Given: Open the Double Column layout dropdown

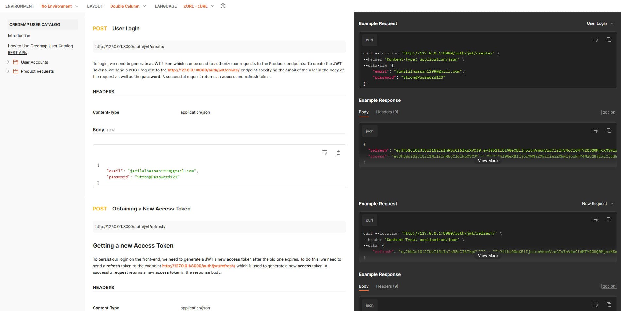Looking at the screenshot, I should (x=128, y=6).
